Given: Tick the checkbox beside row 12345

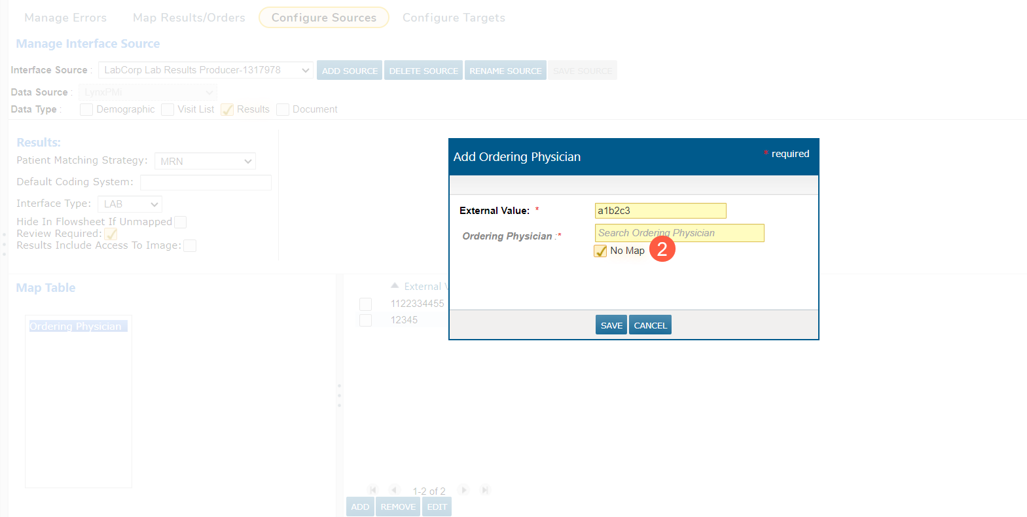Looking at the screenshot, I should [365, 321].
